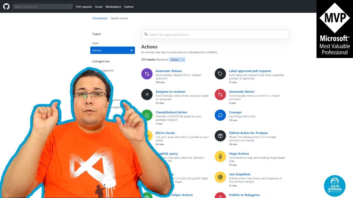Open the ESLint checks action link
The image size is (353, 198).
[165, 133]
